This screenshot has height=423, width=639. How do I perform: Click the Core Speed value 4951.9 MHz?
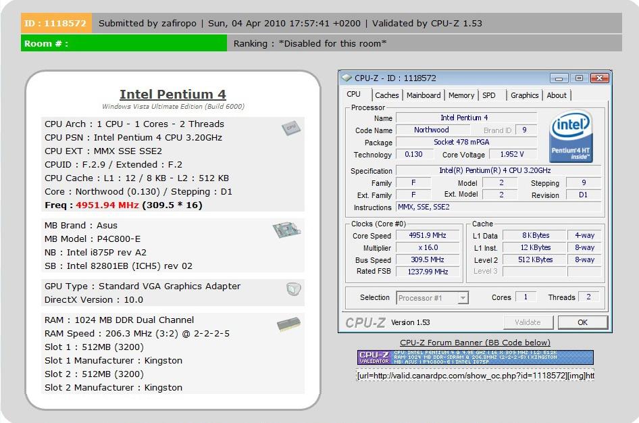428,236
